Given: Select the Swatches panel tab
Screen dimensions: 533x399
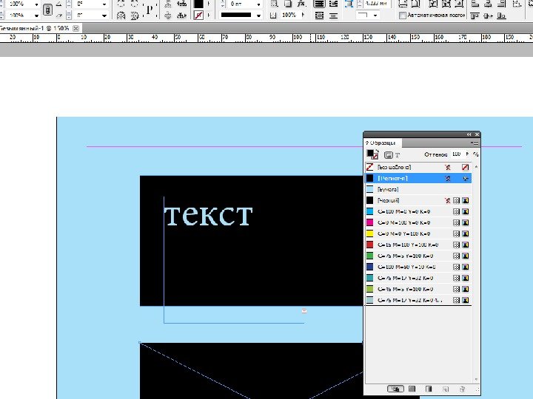Looking at the screenshot, I should (x=383, y=143).
